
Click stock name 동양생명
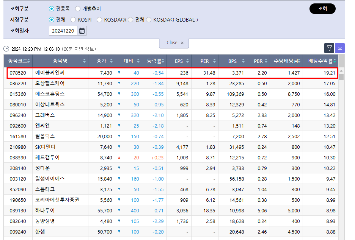click(45, 221)
